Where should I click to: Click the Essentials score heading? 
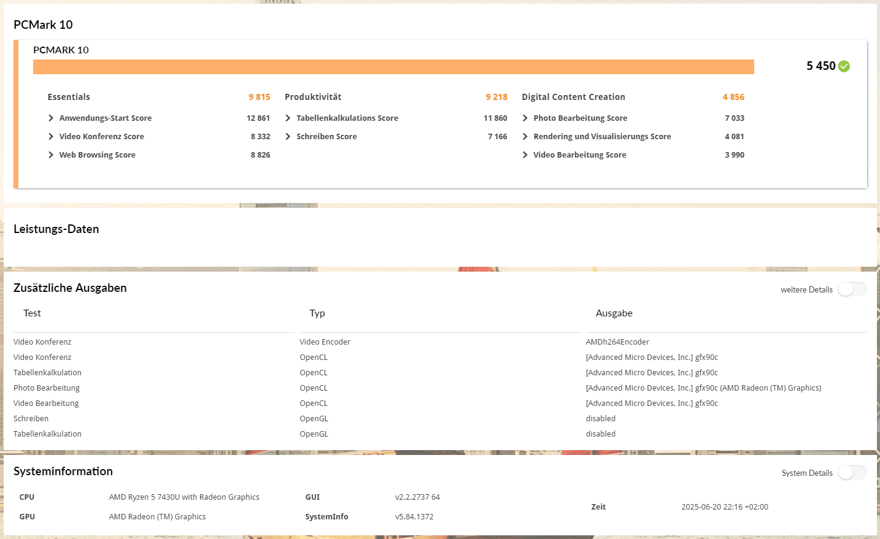point(69,97)
